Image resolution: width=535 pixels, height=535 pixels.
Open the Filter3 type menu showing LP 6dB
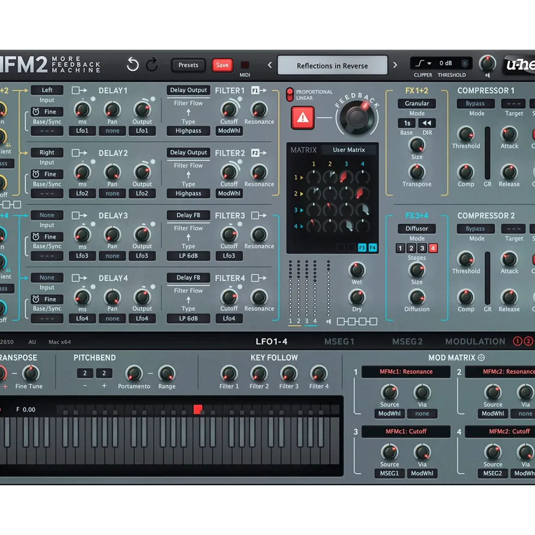tap(188, 256)
